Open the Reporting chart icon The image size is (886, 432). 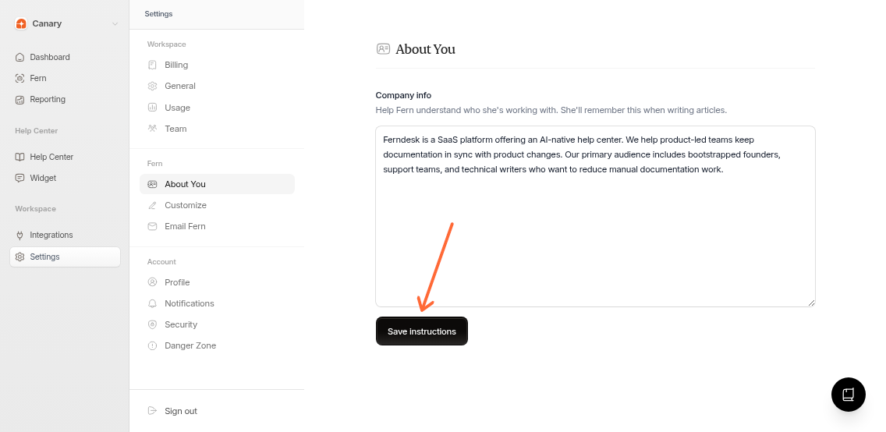[x=20, y=99]
